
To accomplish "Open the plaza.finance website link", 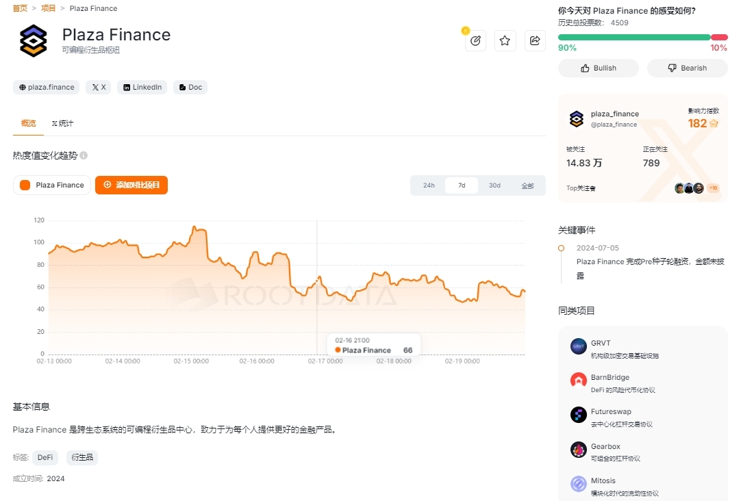I will point(47,88).
